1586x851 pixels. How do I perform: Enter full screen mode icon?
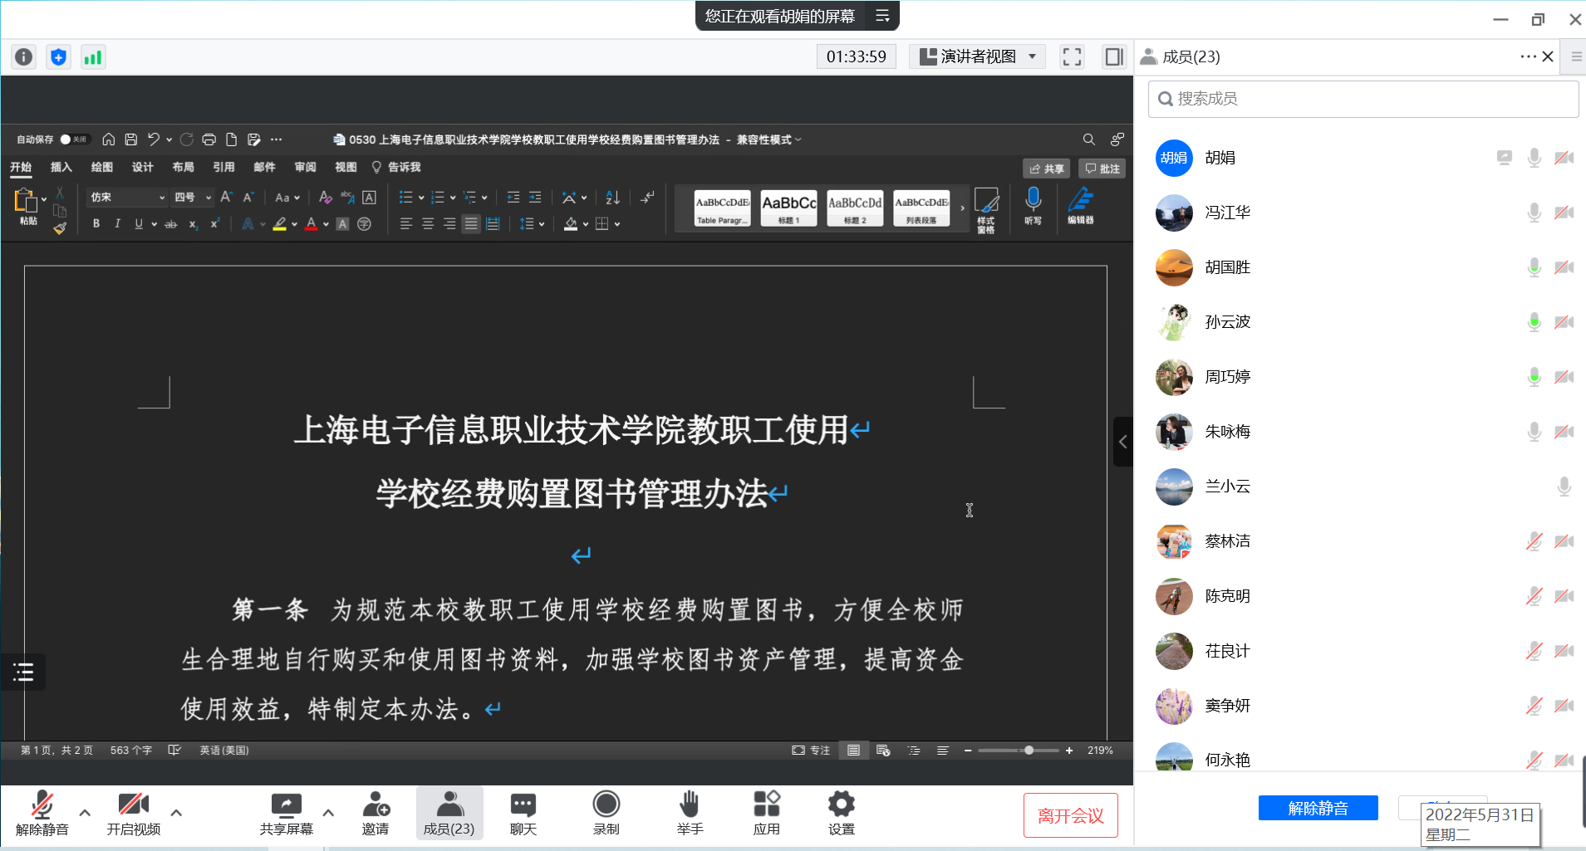[x=1072, y=56]
